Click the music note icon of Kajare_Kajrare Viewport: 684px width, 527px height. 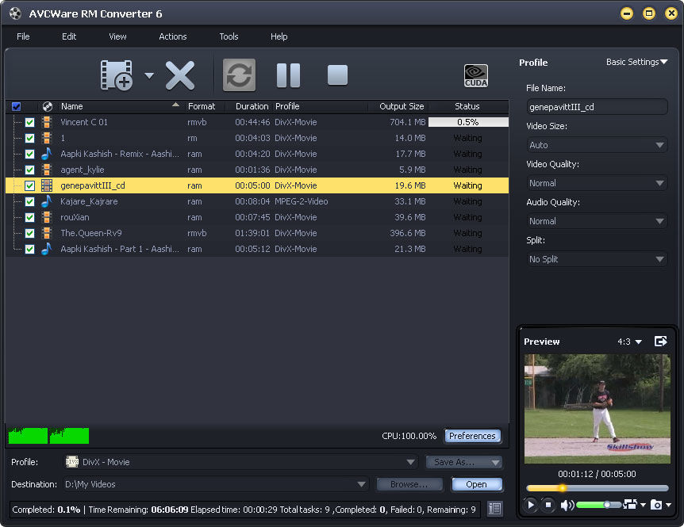(47, 201)
